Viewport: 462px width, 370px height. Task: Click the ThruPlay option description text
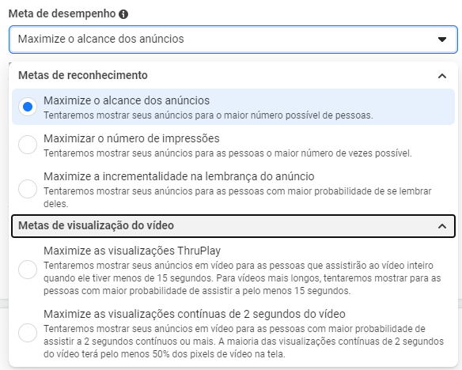click(x=242, y=278)
